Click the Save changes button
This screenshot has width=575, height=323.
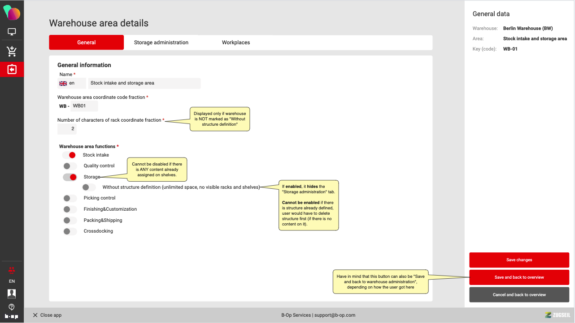[519, 260]
